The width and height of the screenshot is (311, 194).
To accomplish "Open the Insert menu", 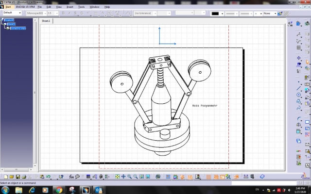I will 70,7.
